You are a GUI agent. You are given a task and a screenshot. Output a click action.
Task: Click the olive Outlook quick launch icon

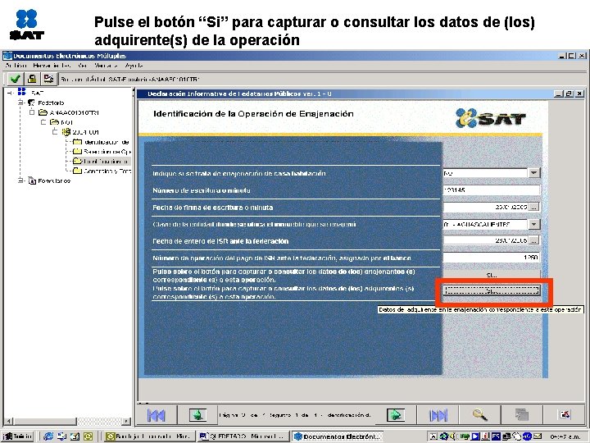pos(88,436)
